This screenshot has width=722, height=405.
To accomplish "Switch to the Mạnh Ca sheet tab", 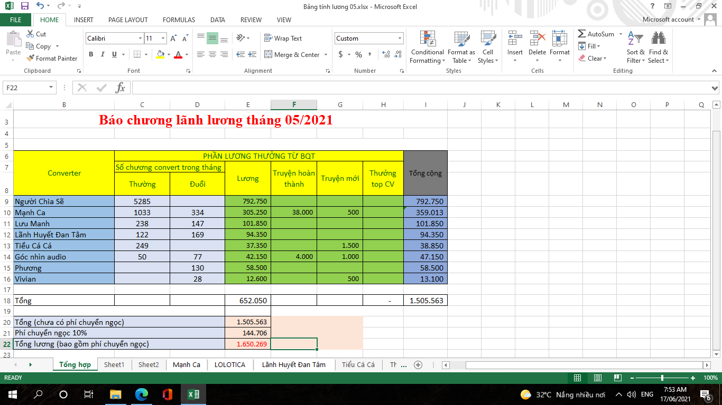I will [186, 364].
